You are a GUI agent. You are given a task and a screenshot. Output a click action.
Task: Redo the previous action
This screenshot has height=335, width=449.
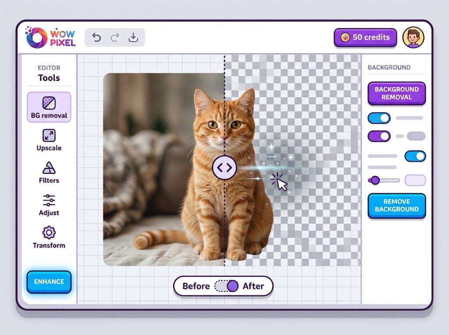click(115, 38)
